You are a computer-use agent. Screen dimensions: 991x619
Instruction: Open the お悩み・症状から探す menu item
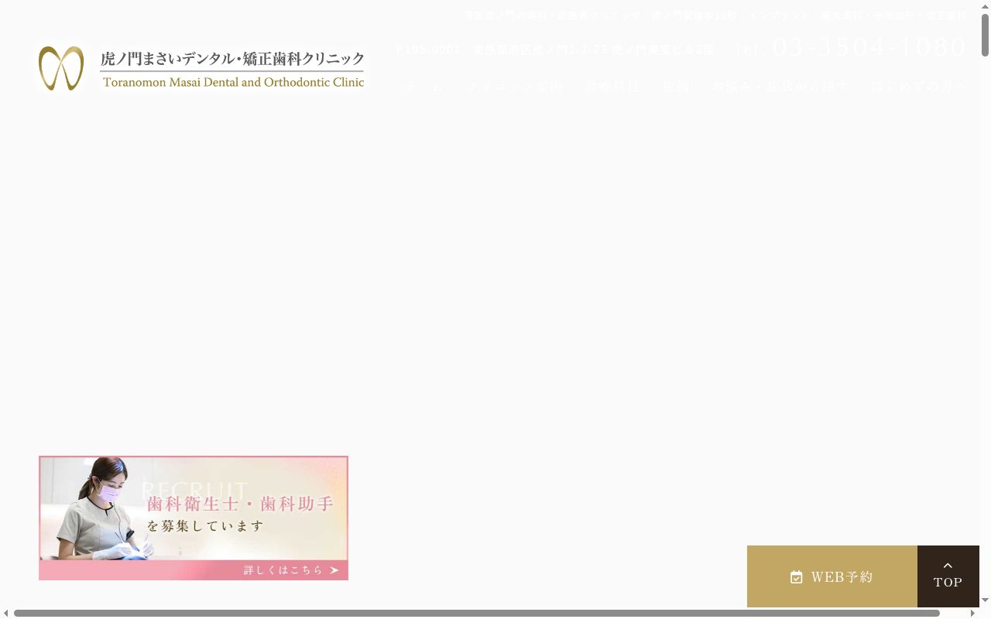tap(780, 87)
